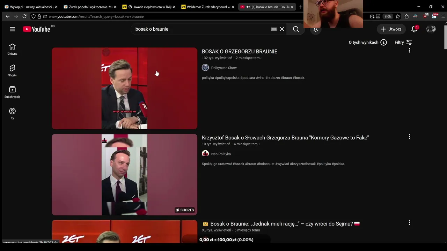Open the BOSAK O GRZEGORZU BRAUNIE title
The image size is (447, 251).
pyautogui.click(x=240, y=52)
